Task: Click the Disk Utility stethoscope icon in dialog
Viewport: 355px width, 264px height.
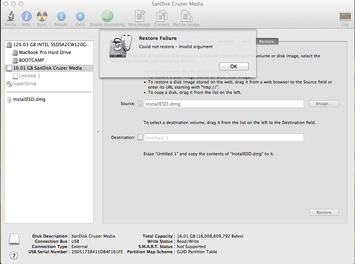Action: [120, 46]
